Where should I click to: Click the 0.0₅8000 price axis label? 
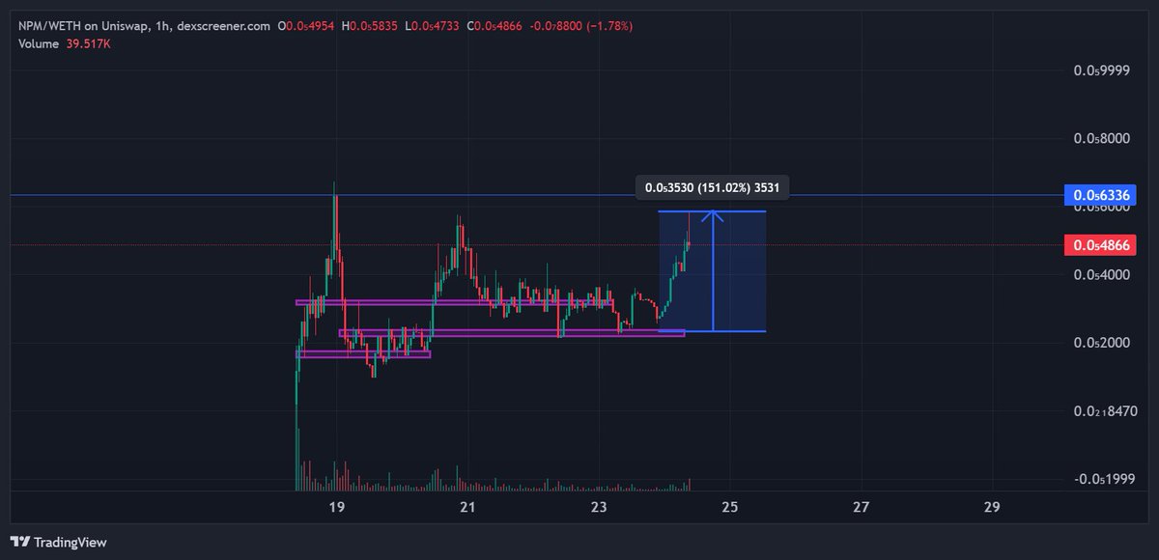(1102, 138)
